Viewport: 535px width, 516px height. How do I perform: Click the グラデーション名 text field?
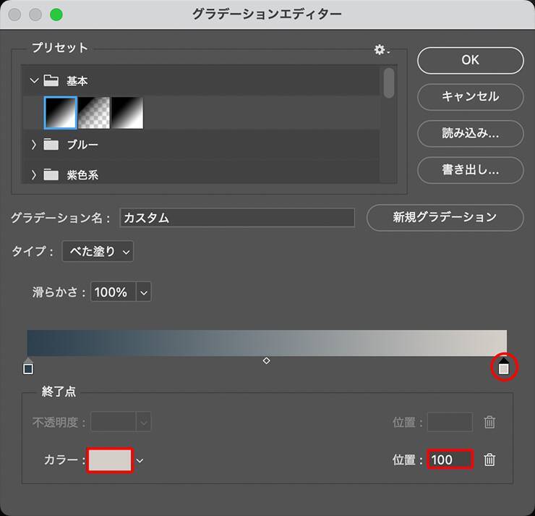click(x=237, y=218)
